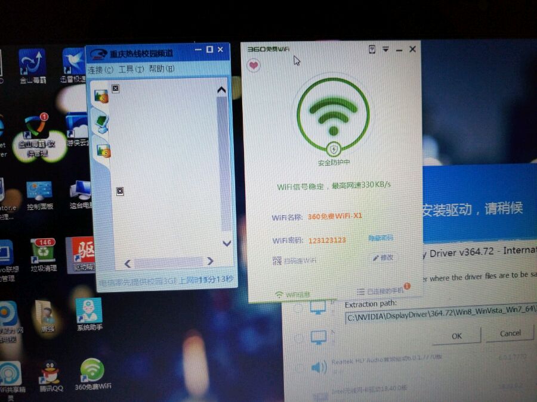
Task: Switch to the 已连接的手机 tab
Action: tap(381, 291)
